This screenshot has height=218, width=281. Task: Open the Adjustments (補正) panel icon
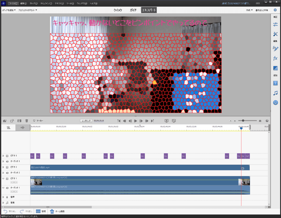pos(275,25)
